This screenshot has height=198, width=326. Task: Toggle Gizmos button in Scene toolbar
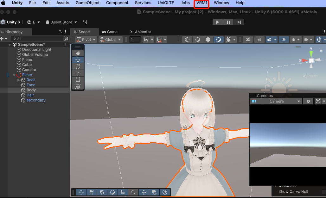[319, 40]
